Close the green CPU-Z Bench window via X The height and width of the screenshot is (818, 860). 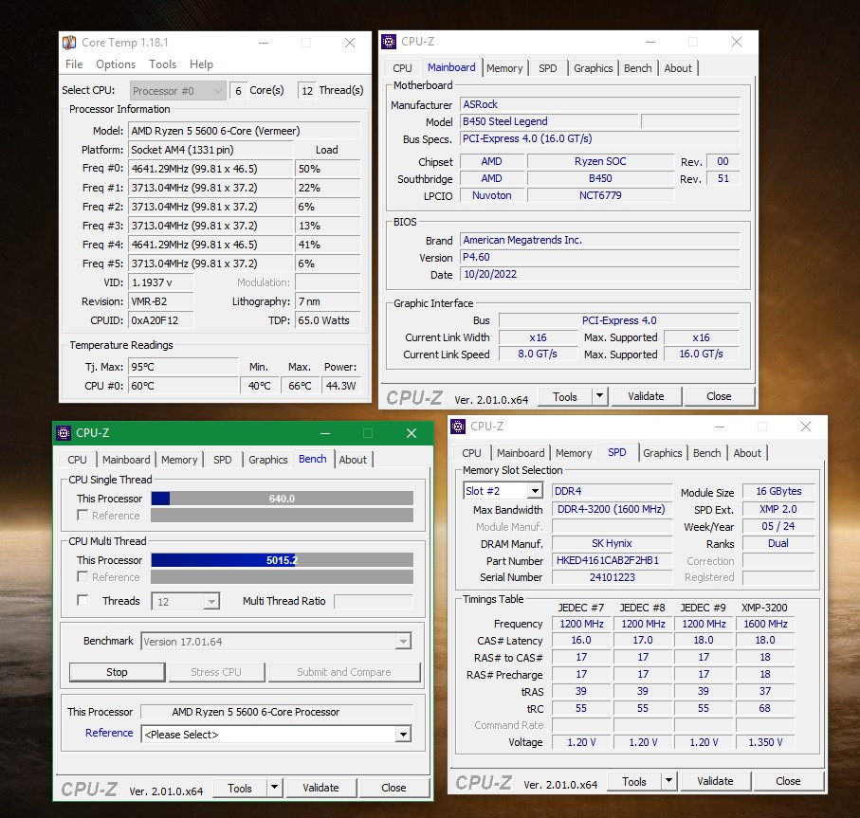point(412,433)
